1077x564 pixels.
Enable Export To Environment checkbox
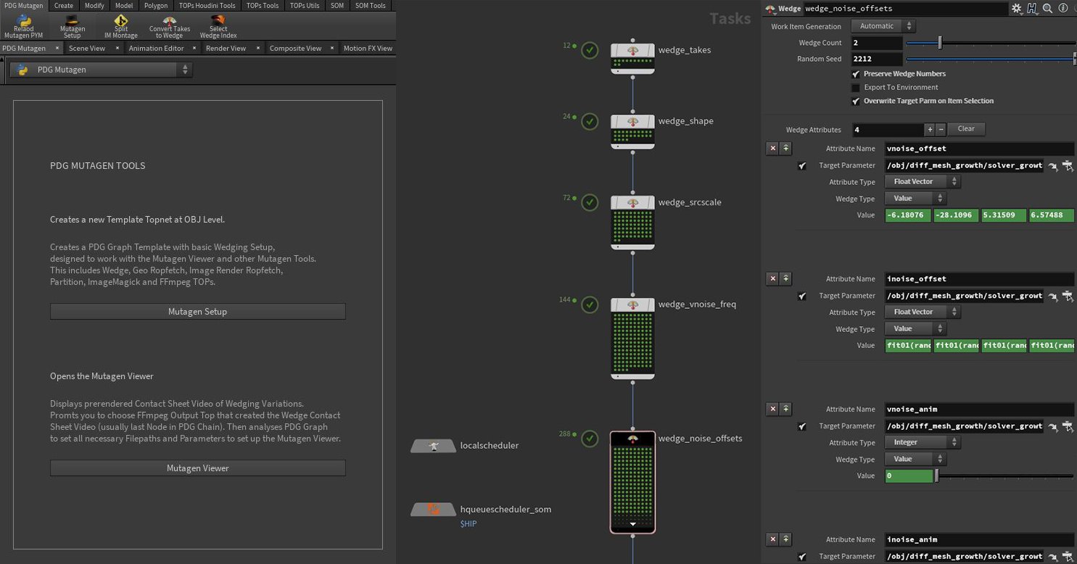coord(856,88)
